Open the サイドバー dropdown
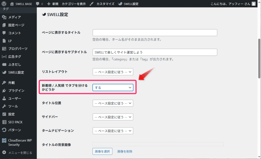Image resolution: width=261 pixels, height=159 pixels. coord(113,117)
